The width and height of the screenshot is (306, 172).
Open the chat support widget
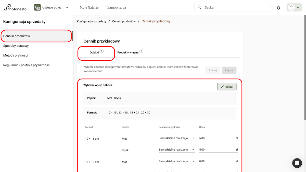coord(297,163)
